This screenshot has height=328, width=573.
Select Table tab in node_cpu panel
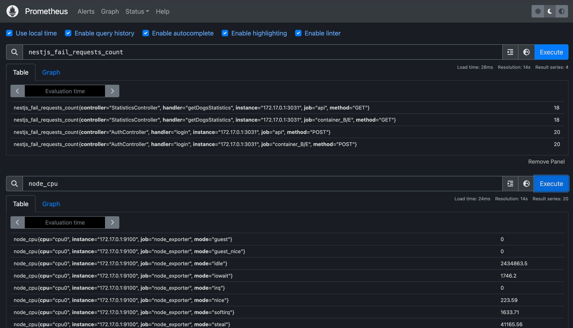click(x=21, y=204)
